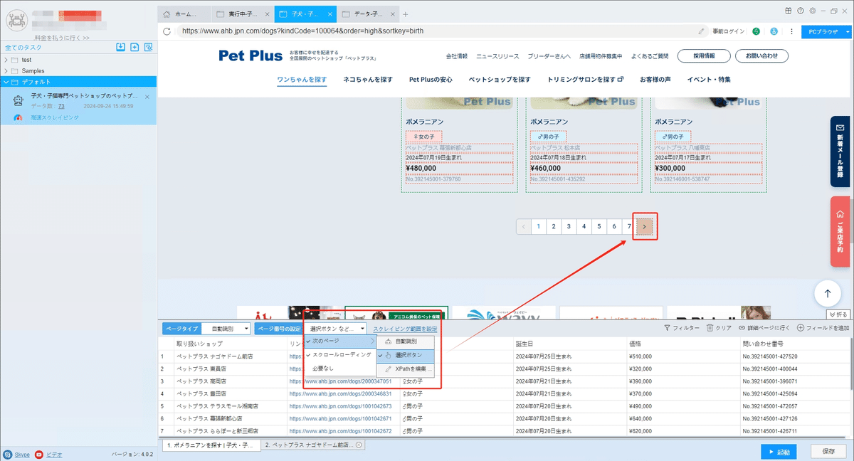Screen dimensions: 854x461
Task: Click the Skype icon in status bar
Action: (6, 454)
